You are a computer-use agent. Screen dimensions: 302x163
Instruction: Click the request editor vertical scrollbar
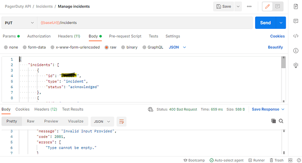[x=283, y=62]
